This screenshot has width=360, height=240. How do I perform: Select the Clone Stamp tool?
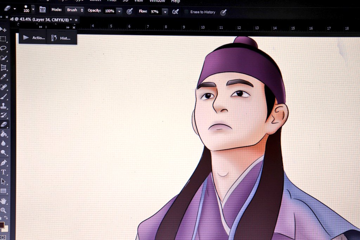4,106
